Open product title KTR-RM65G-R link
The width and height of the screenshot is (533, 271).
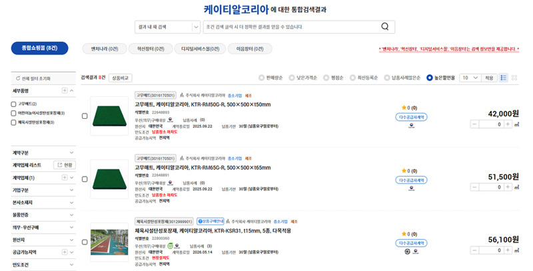coord(203,167)
